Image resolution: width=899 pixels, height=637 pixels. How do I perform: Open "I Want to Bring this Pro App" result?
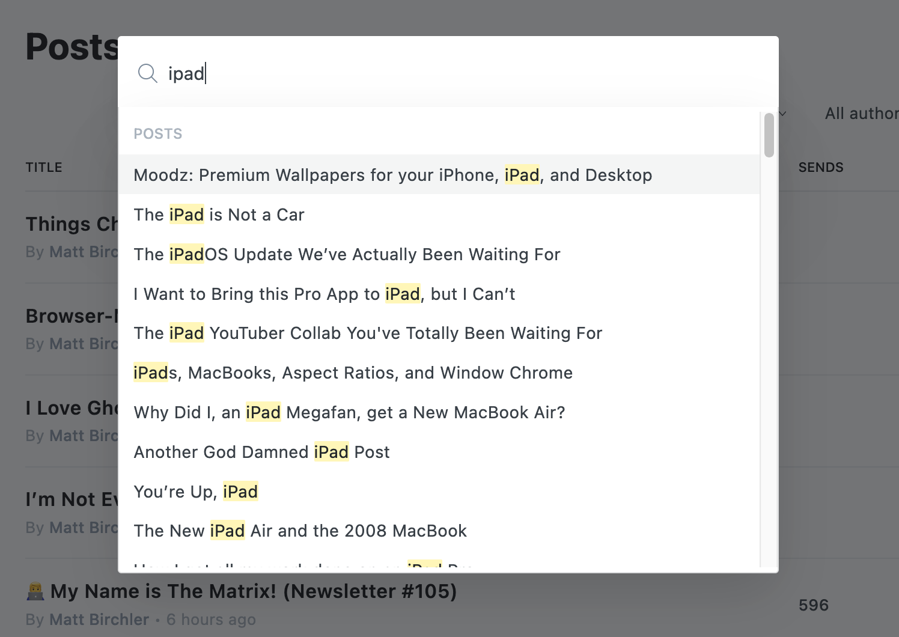(x=439, y=294)
